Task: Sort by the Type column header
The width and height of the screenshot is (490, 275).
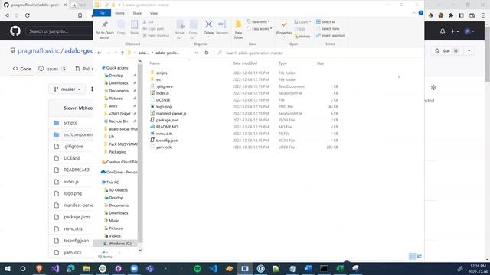Action: pyautogui.click(x=283, y=63)
